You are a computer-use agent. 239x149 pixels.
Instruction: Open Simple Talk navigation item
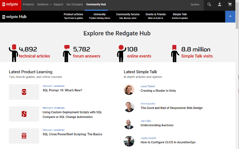coord(180,16)
